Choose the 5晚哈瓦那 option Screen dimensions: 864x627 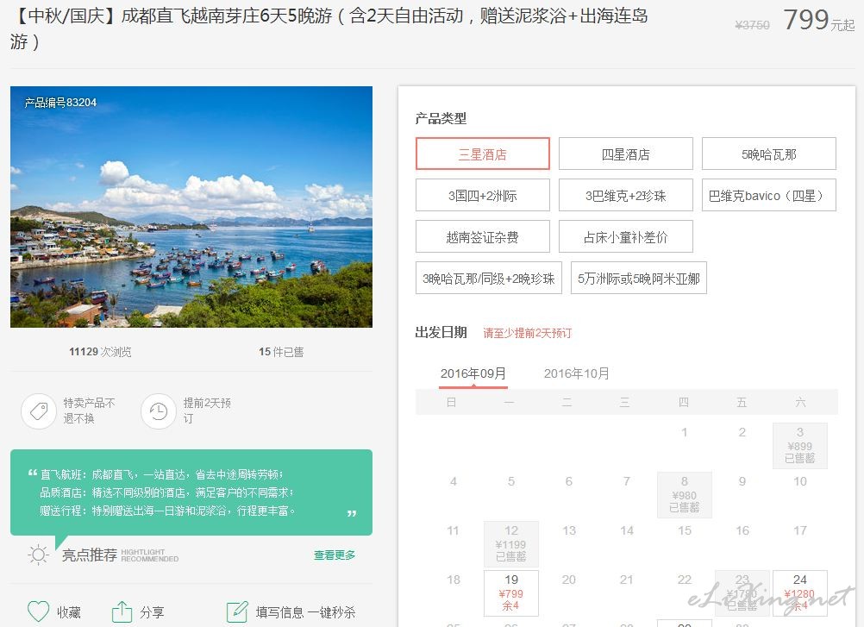coord(768,154)
